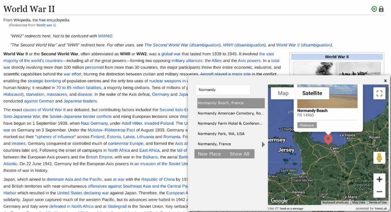Open the 'North Africa' link
The height and width of the screenshot is (212, 391).
tap(118, 150)
